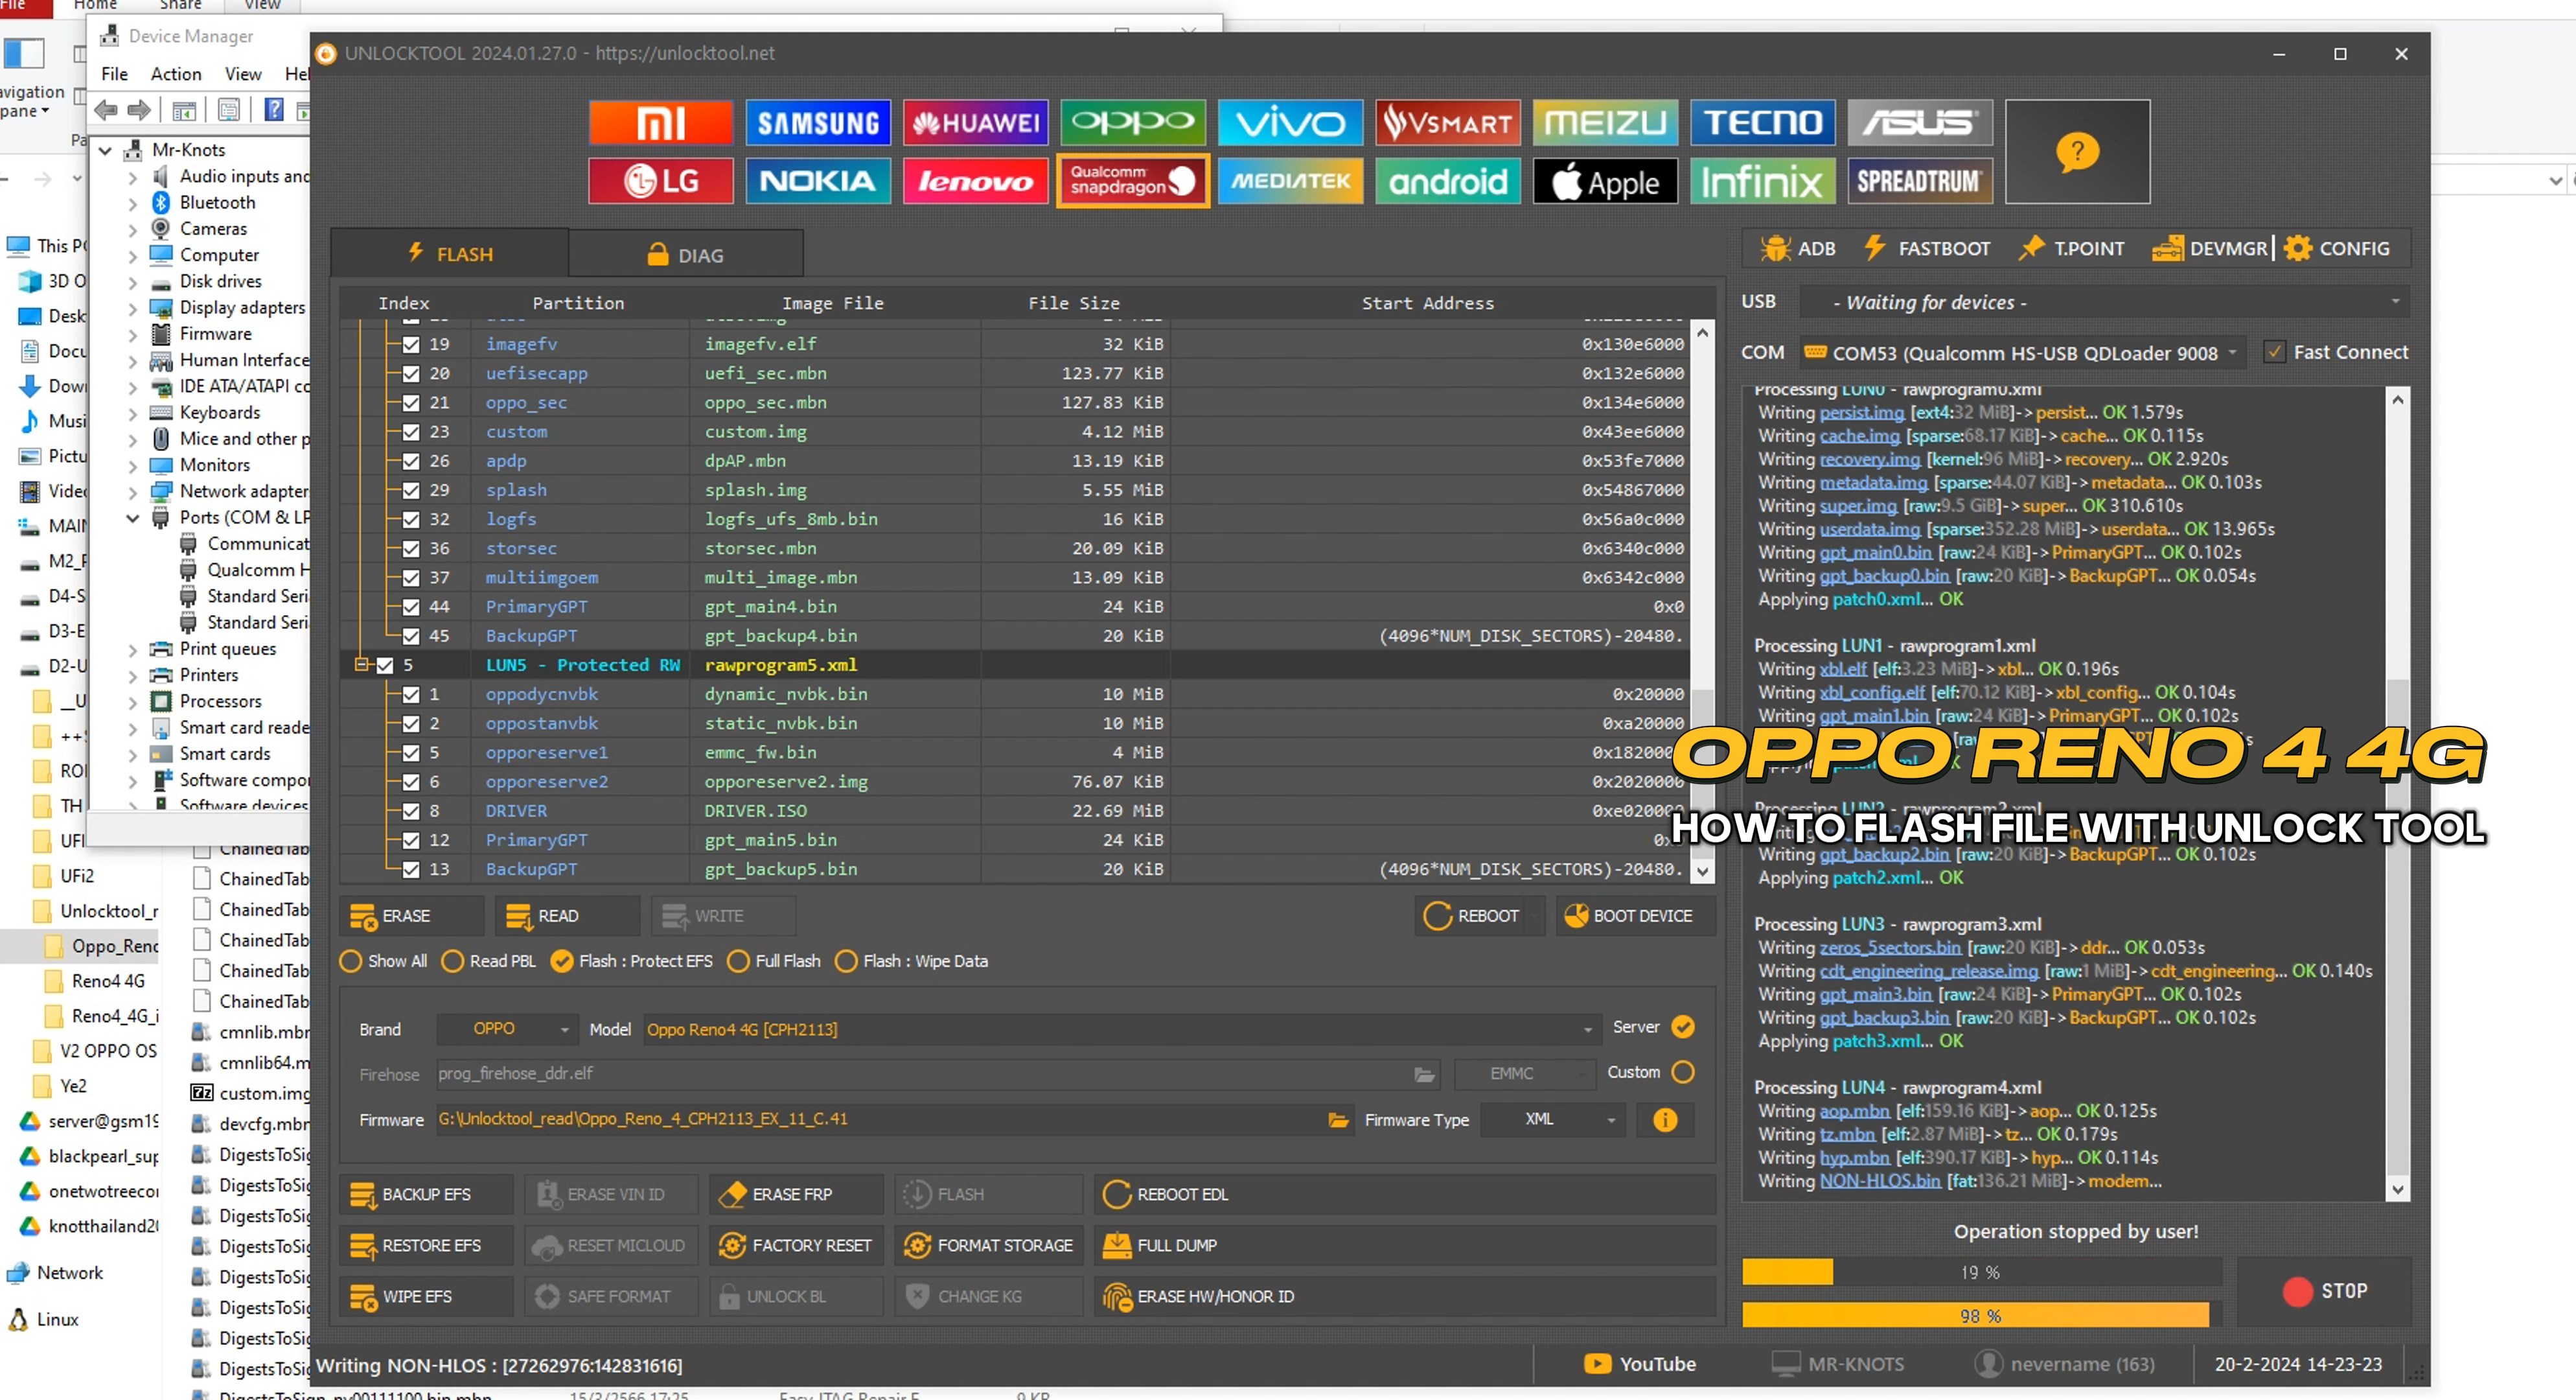Open the YouTube link in status bar
This screenshot has height=1400, width=2576.
(1640, 1364)
